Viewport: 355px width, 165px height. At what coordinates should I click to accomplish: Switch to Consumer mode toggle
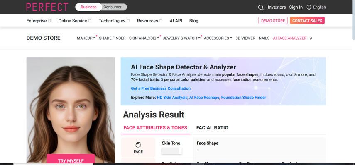coord(113,7)
